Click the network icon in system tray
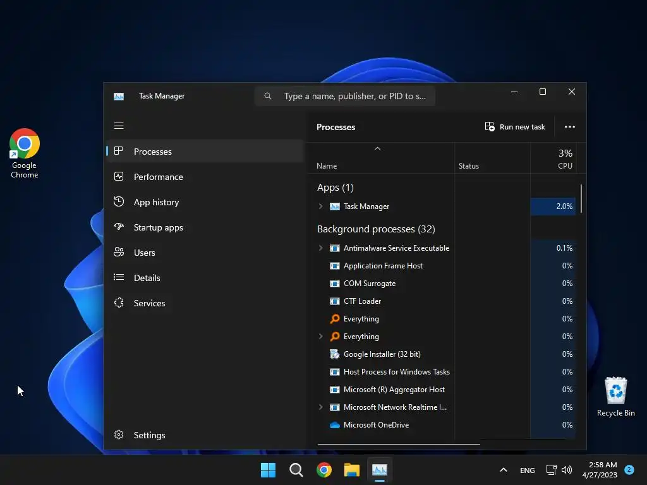Screen dimensions: 647x485 (x=551, y=470)
